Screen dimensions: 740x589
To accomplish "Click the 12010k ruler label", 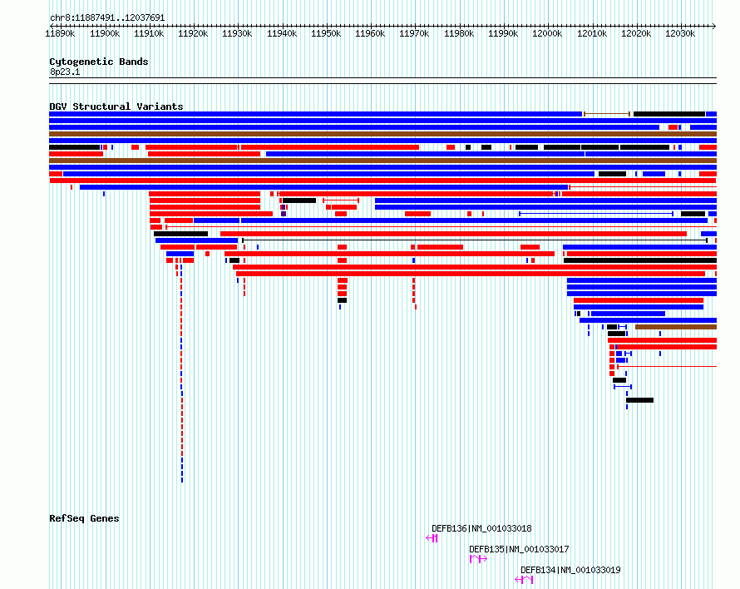I will tap(592, 33).
